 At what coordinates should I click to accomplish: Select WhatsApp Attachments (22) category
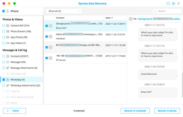[x=21, y=86]
